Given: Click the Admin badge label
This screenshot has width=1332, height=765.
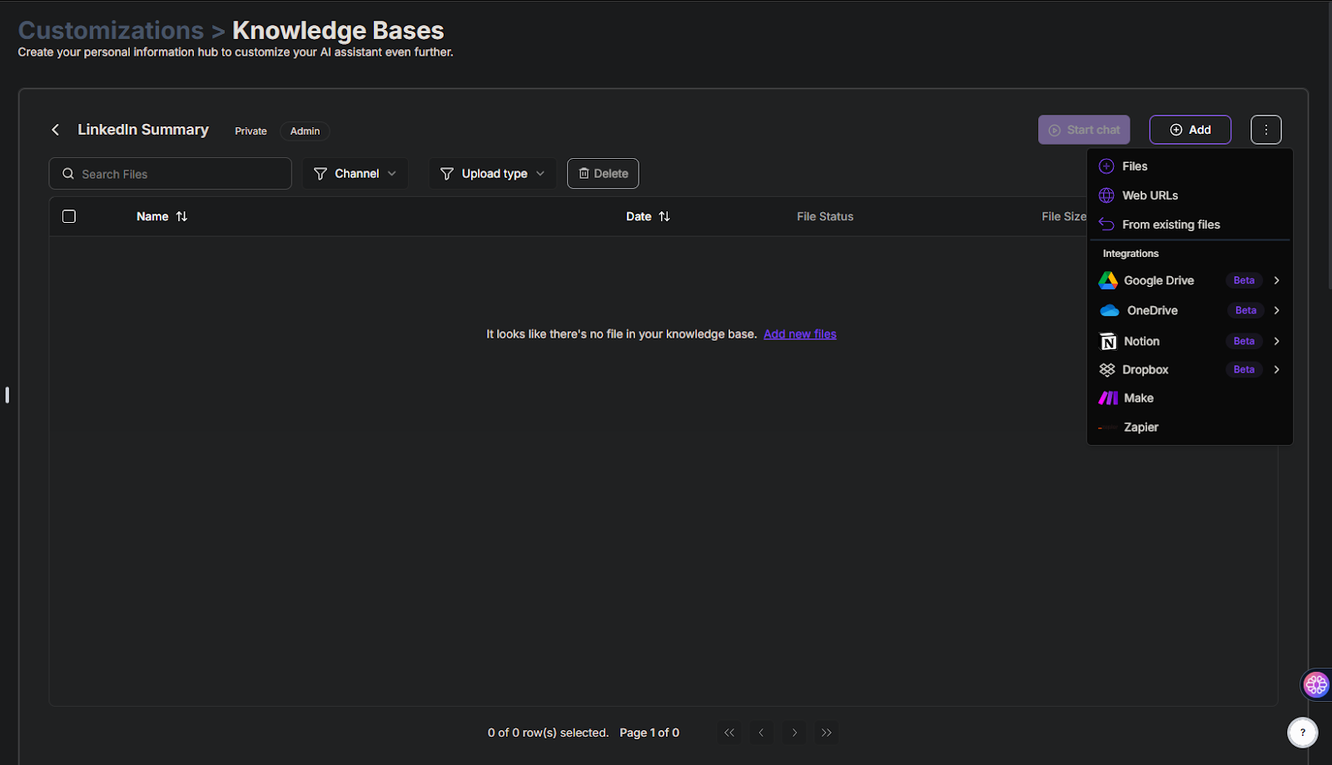Looking at the screenshot, I should tap(305, 131).
